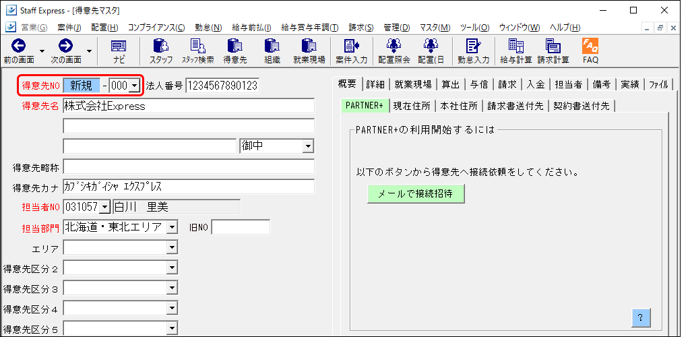Click the 得意先名 field with 株式会社Express
The height and width of the screenshot is (337, 690).
(x=189, y=106)
